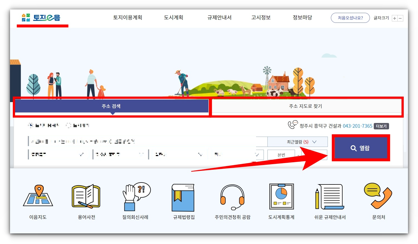Call link 043-201-7365 for 청주시 흥덕구
The height and width of the screenshot is (244, 418).
point(357,126)
